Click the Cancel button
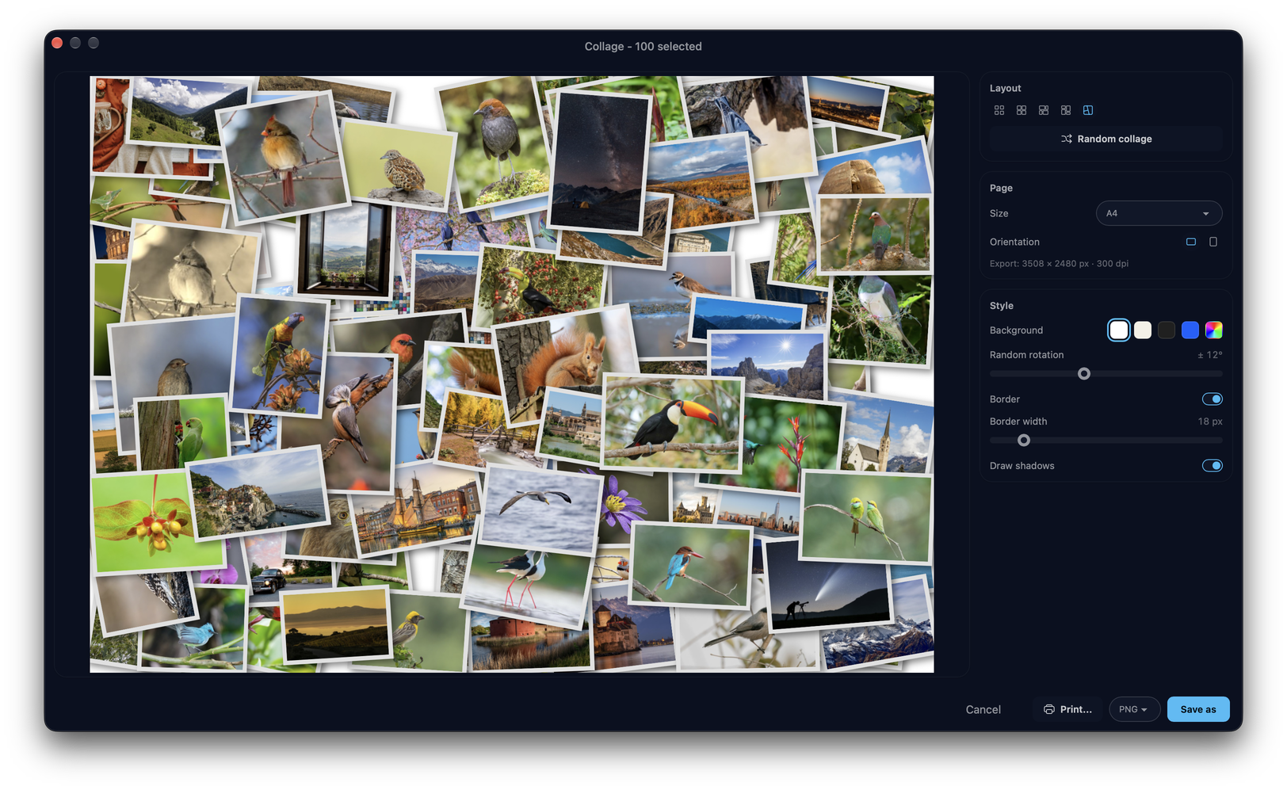The image size is (1287, 790). [983, 709]
